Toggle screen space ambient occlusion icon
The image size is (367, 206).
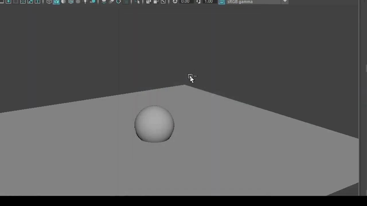point(104,2)
